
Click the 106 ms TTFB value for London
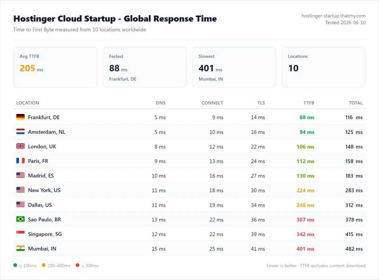pos(306,147)
